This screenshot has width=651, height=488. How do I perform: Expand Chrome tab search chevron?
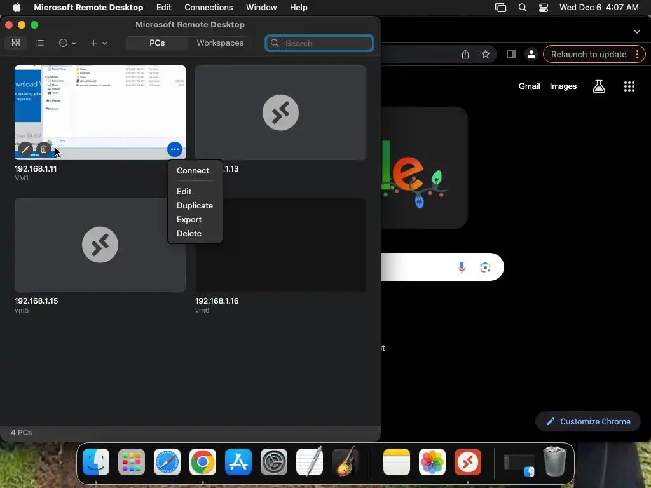click(637, 32)
